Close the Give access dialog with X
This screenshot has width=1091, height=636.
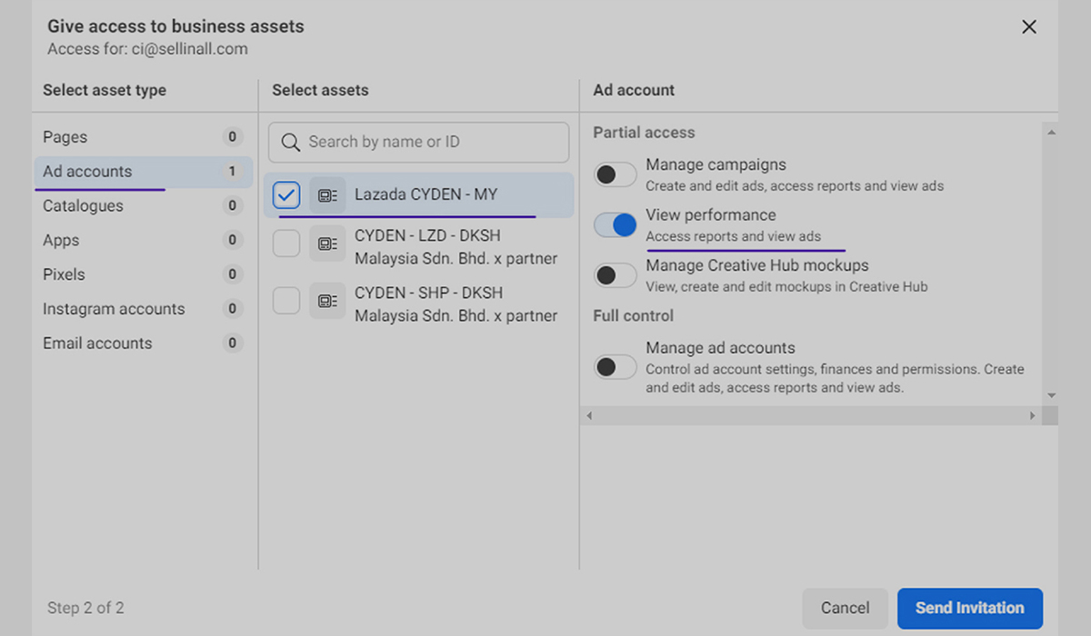point(1029,27)
